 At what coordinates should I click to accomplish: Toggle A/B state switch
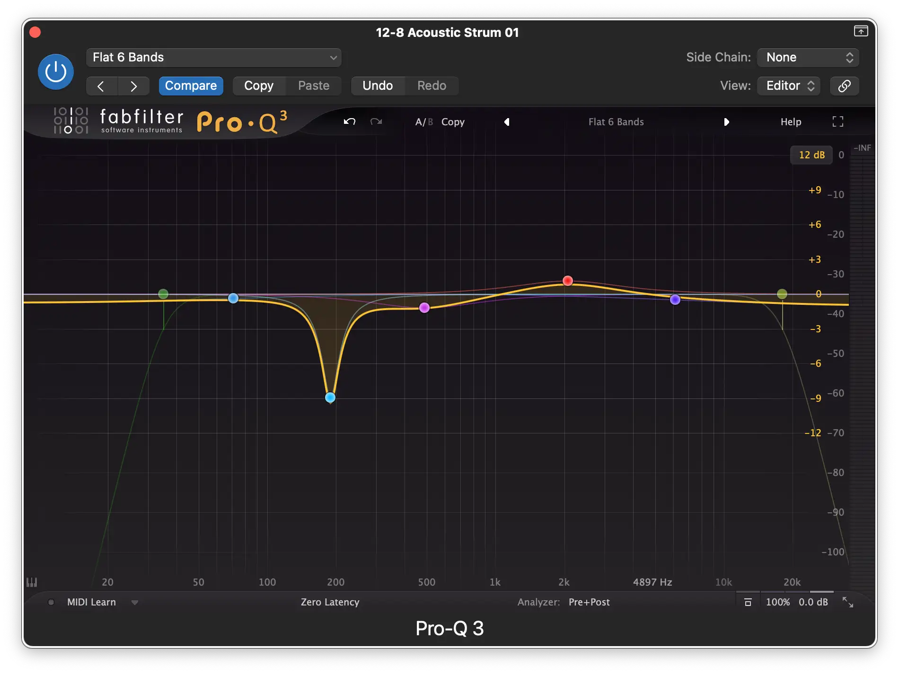tap(423, 122)
